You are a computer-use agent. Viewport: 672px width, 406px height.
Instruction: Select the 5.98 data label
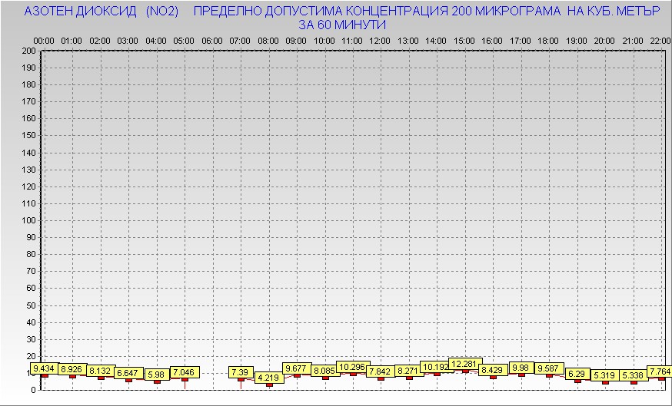coord(157,375)
